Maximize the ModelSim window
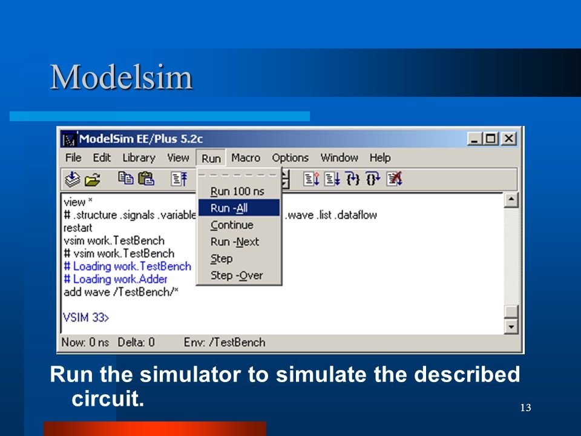The height and width of the screenshot is (436, 581). pos(491,139)
